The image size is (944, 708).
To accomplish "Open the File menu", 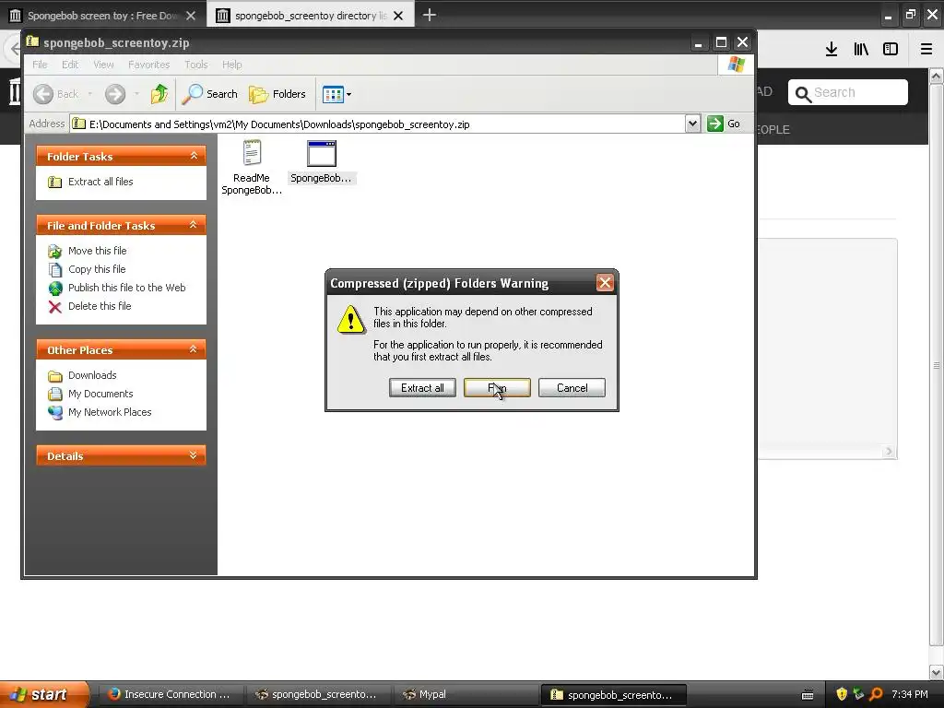I will pyautogui.click(x=40, y=65).
